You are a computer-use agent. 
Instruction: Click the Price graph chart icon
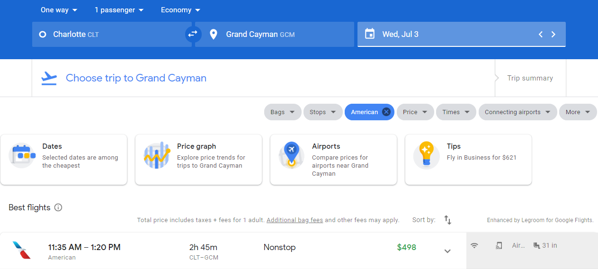(157, 156)
